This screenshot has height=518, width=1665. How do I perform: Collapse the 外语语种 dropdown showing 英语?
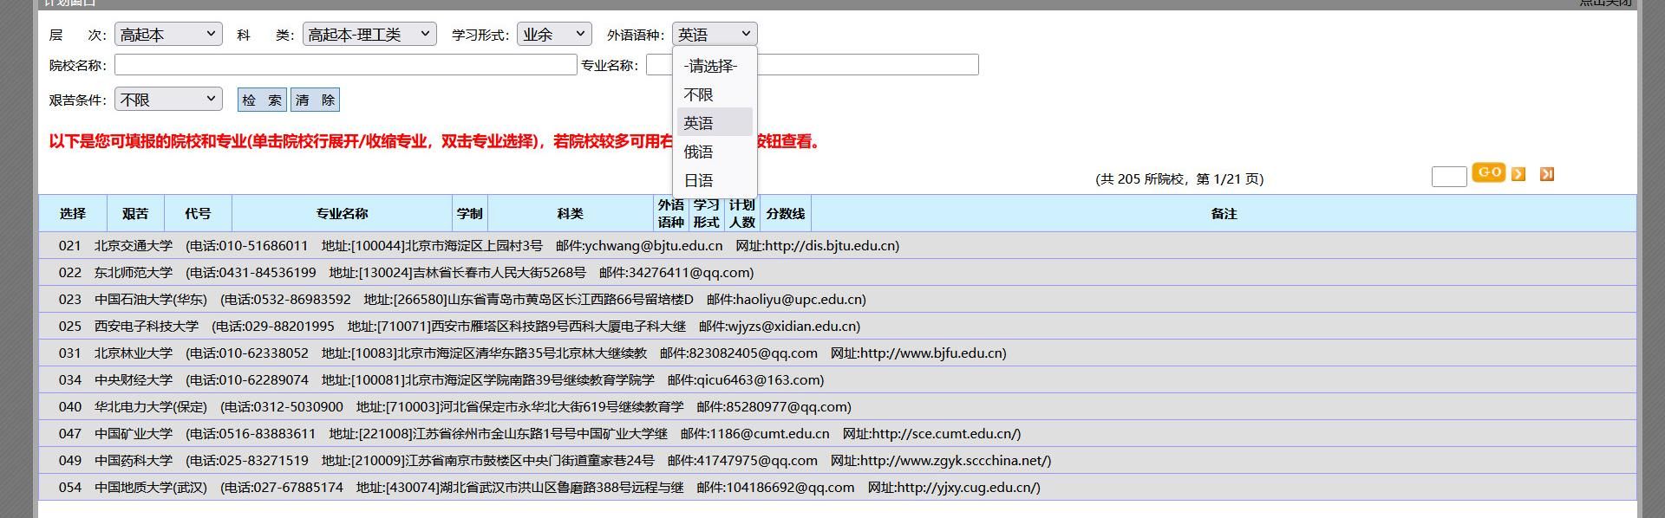(715, 35)
